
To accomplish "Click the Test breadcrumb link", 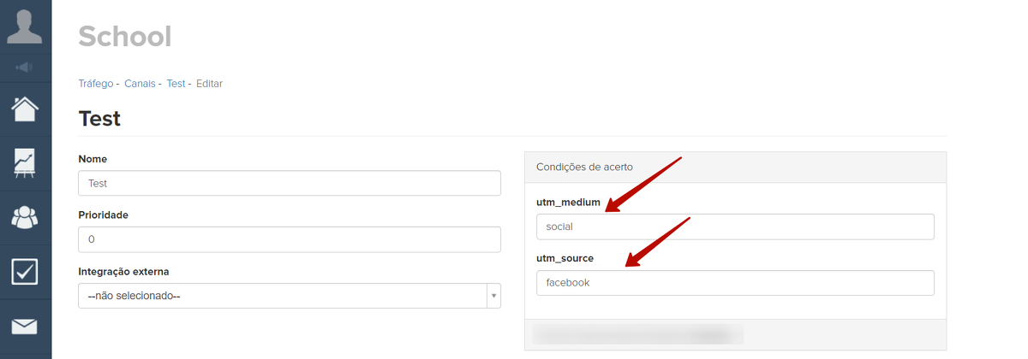I will click(x=176, y=84).
